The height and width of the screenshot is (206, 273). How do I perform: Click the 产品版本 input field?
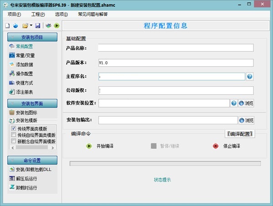[x=176, y=63]
